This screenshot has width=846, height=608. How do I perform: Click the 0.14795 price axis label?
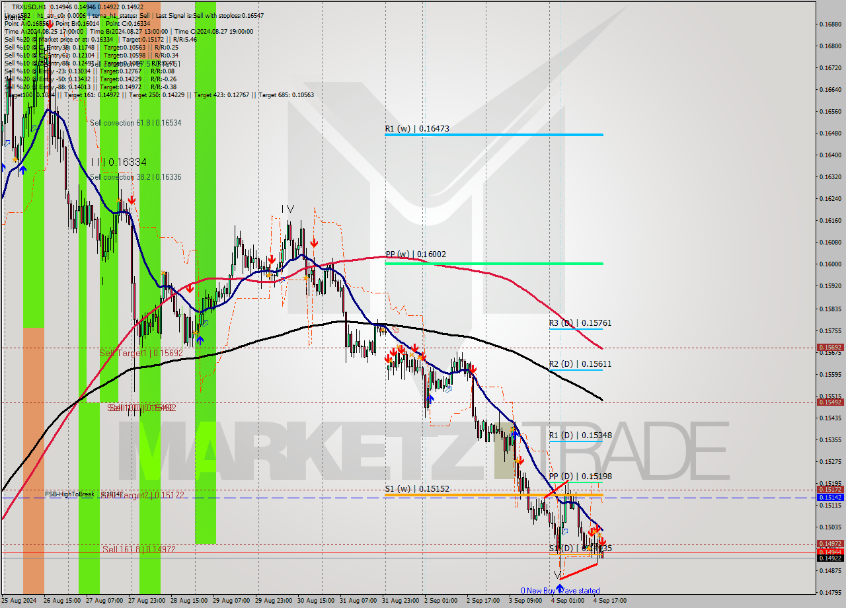pos(829,592)
